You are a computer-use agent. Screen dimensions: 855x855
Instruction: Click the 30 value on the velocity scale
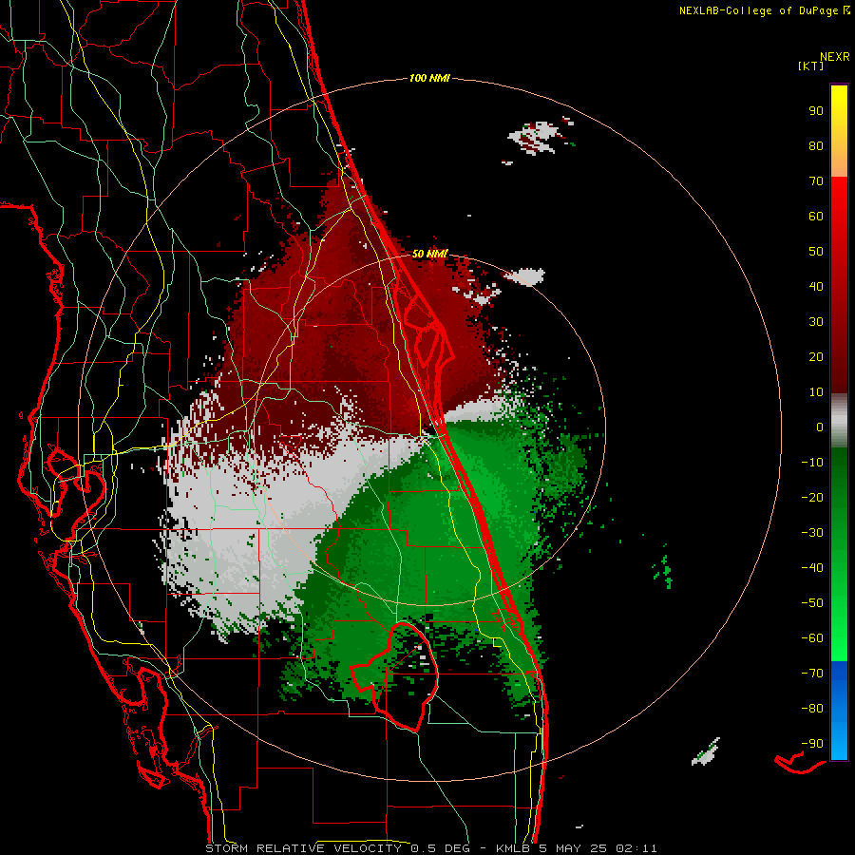click(816, 322)
